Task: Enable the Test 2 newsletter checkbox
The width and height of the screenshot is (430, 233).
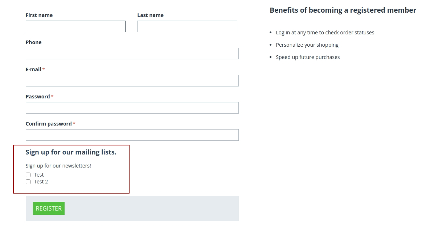Action: pyautogui.click(x=28, y=182)
